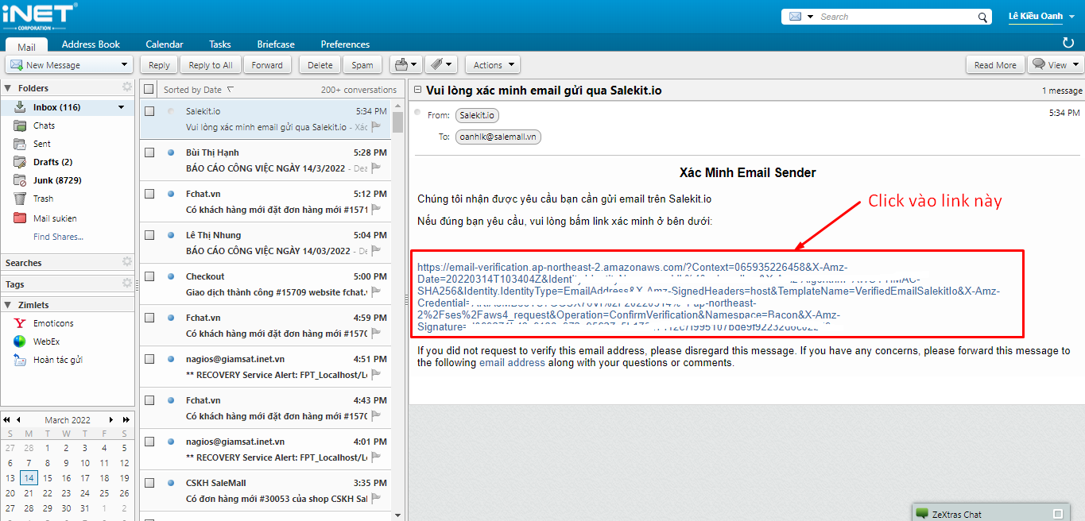Click the email address link in message
The image size is (1085, 521).
pos(512,362)
